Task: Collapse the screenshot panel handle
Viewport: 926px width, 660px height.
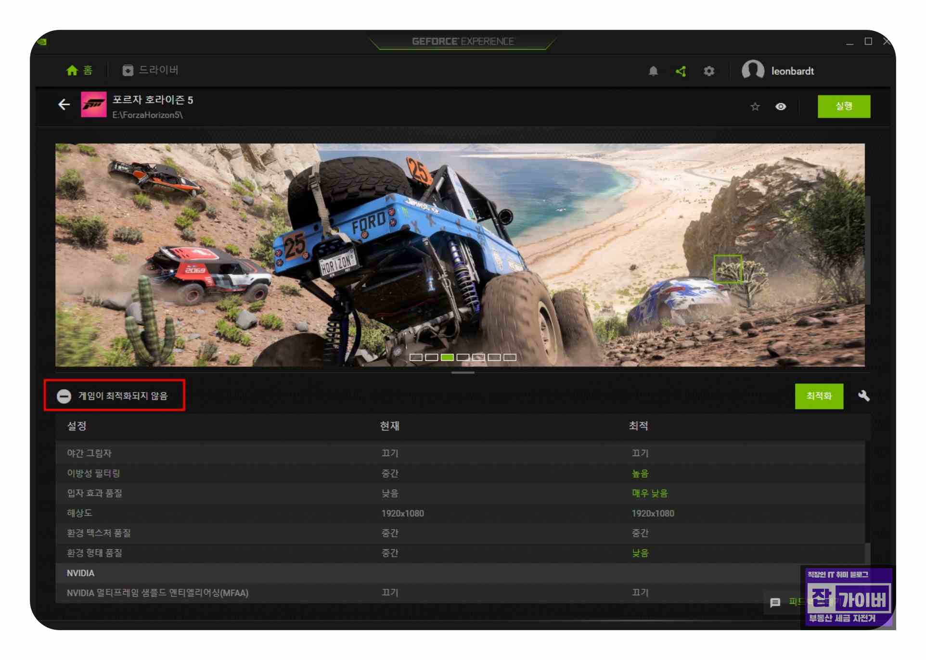Action: 463,372
